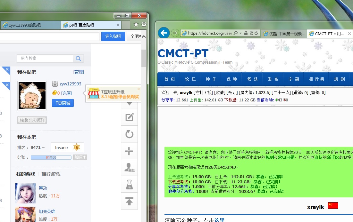The image size is (353, 222).
Task: Click the China flag icon beside xraylk
Action: pos(333,205)
